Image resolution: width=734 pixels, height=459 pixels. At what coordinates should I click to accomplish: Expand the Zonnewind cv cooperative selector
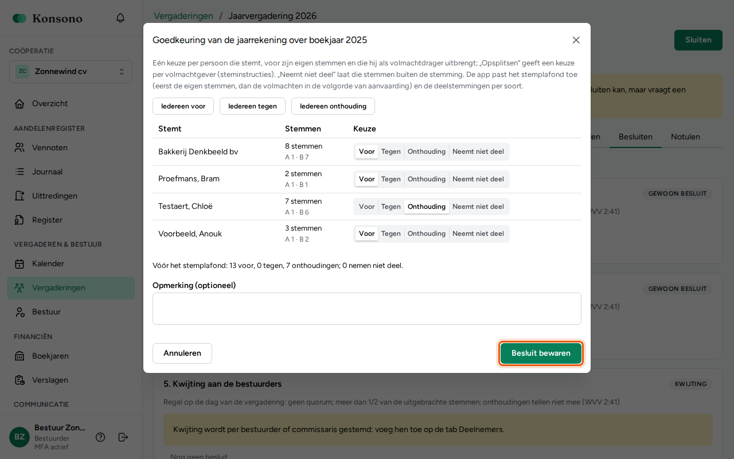click(71, 72)
